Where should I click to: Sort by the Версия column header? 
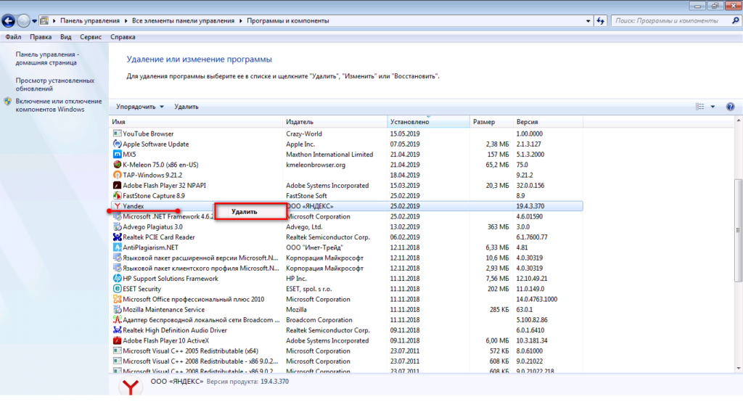coord(547,122)
